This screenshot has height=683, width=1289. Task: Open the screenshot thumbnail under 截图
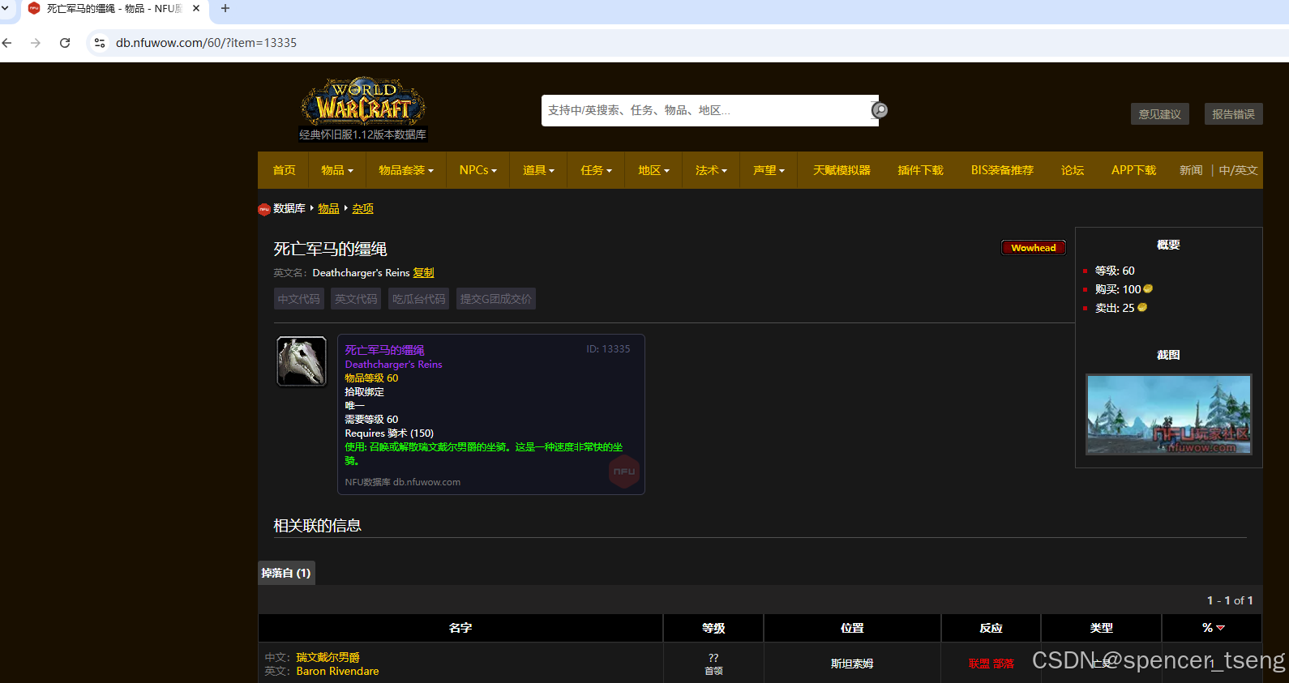tap(1169, 414)
